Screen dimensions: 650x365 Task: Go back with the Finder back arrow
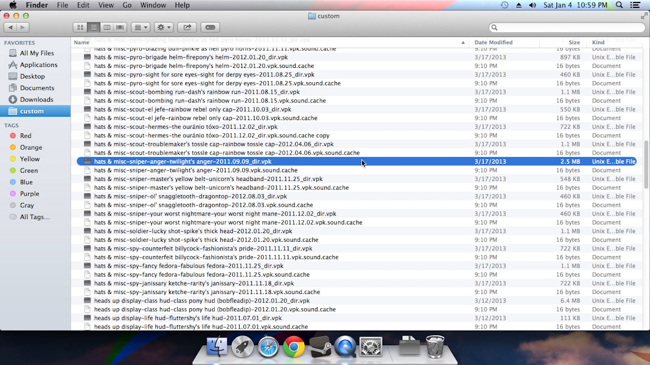[10, 27]
